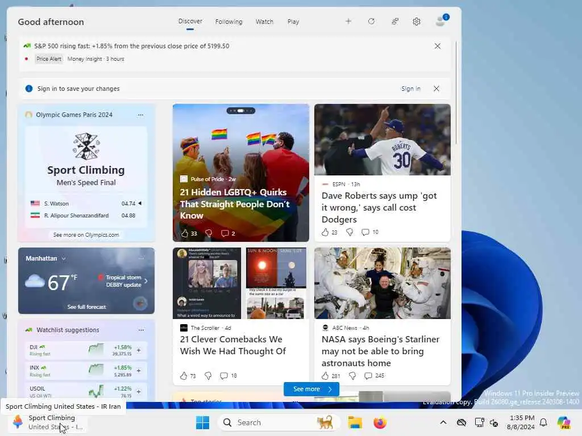Click the taskbar Search box
This screenshot has height=436, width=582.
pyautogui.click(x=278, y=422)
